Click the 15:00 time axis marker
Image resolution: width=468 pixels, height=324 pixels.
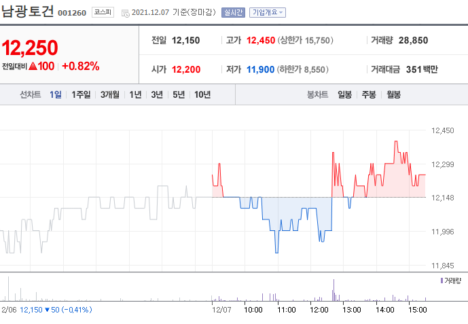(x=418, y=310)
